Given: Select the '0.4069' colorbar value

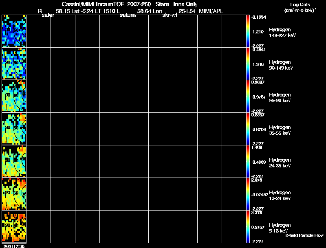Looking at the screenshot, I should [x=259, y=162].
